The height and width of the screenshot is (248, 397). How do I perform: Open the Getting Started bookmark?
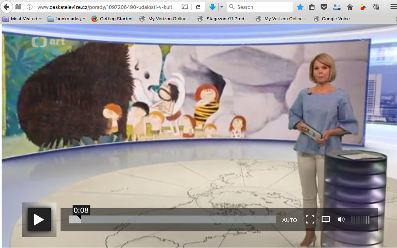(x=112, y=19)
